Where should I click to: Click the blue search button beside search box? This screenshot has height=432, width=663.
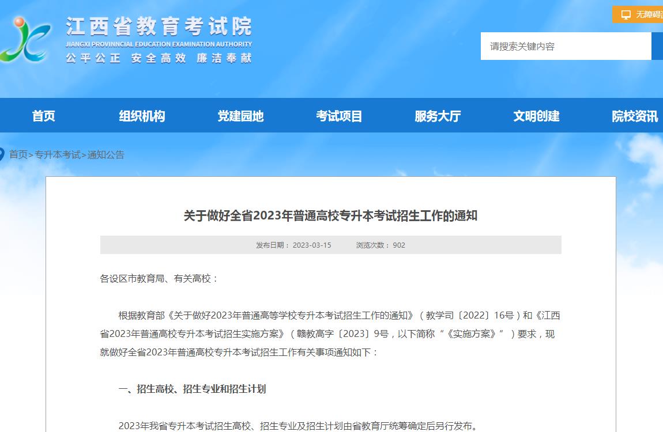(x=657, y=46)
